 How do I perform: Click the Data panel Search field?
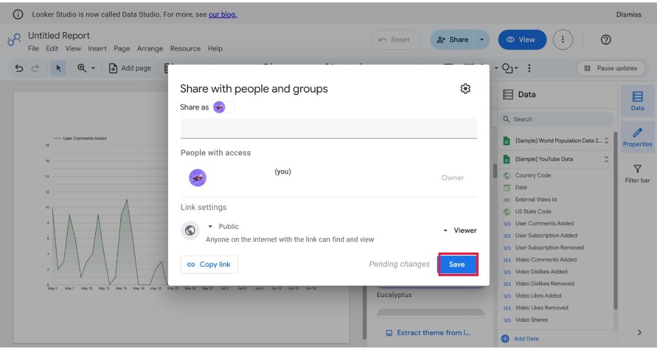click(x=556, y=119)
